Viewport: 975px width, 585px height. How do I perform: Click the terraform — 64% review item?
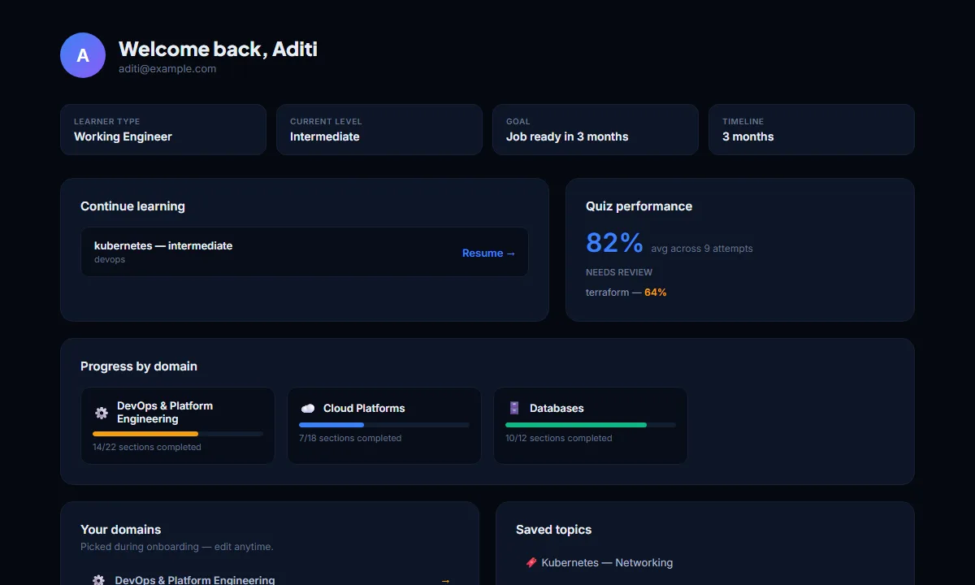tap(626, 292)
